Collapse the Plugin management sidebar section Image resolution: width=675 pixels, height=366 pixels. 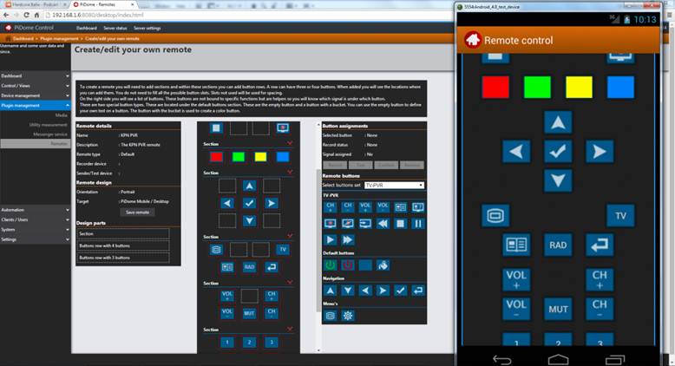[x=35, y=105]
